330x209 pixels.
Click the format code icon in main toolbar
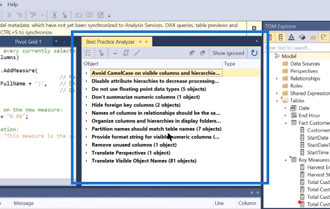(x=33, y=15)
